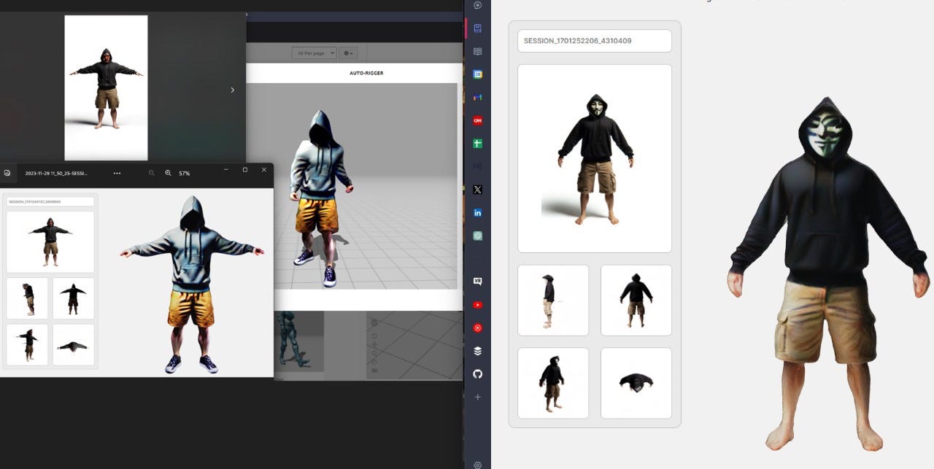Open the VR sidebar shortcut
This screenshot has width=934, height=469.
(478, 281)
